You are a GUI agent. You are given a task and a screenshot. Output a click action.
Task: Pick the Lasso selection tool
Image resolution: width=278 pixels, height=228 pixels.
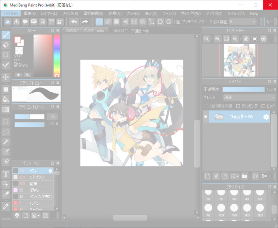(6, 132)
